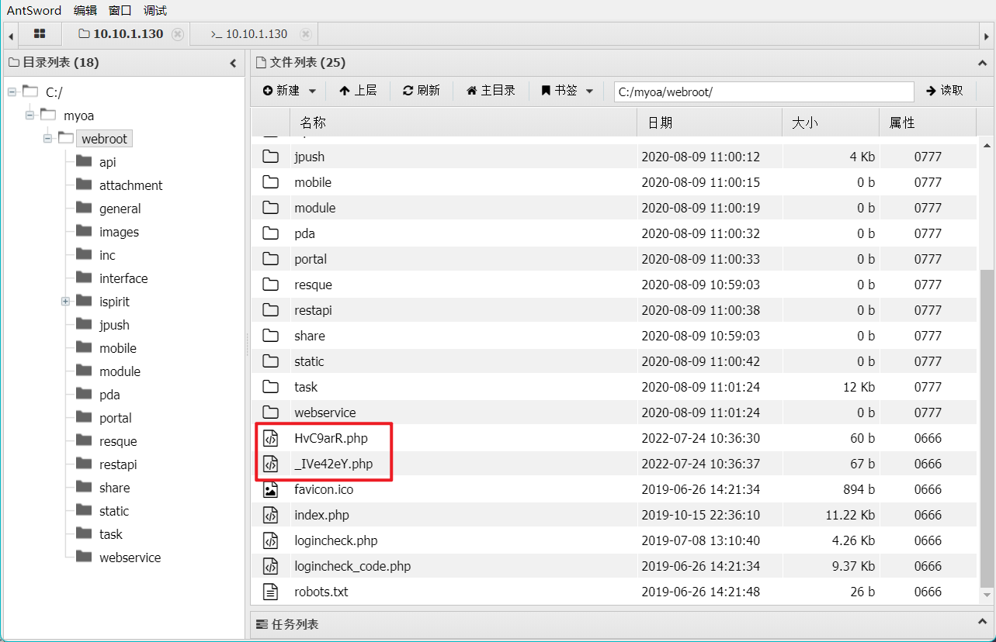This screenshot has height=642, width=996.
Task: Close the 10.10.1.130 terminal tab
Action: click(306, 34)
